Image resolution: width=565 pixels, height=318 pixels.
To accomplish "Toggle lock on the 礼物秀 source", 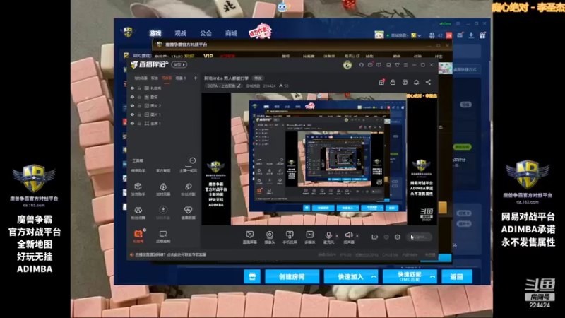I will tap(139, 88).
